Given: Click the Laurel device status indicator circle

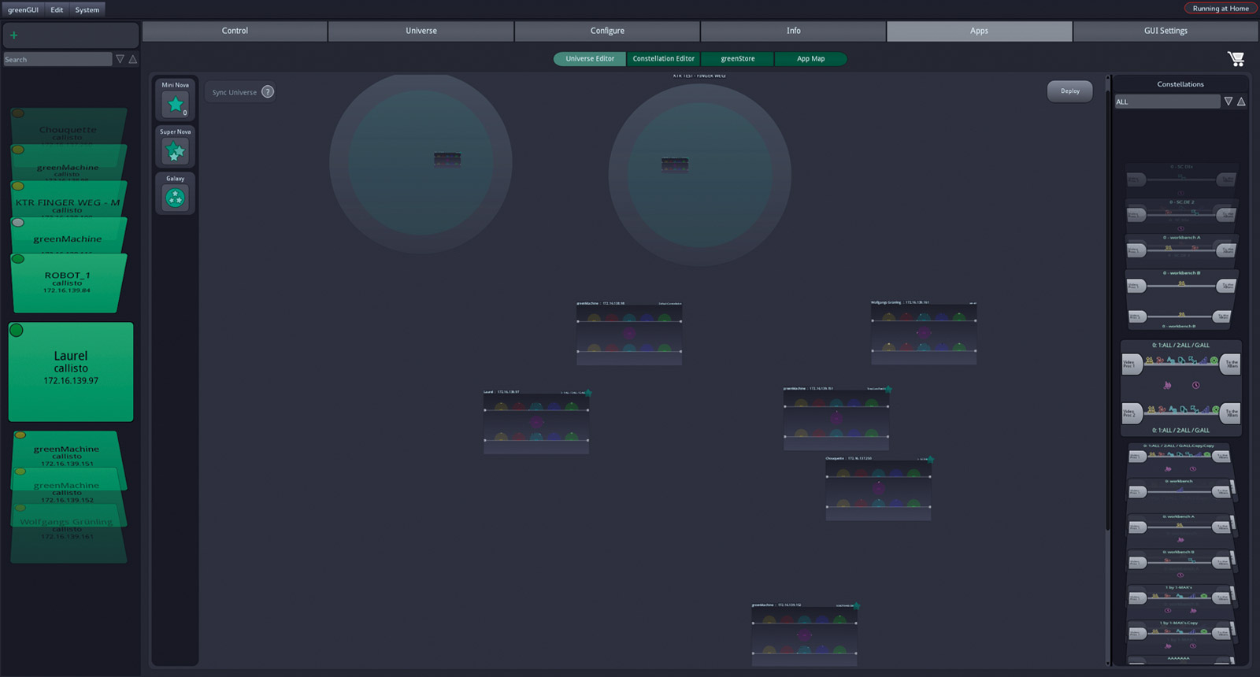Looking at the screenshot, I should (x=17, y=331).
